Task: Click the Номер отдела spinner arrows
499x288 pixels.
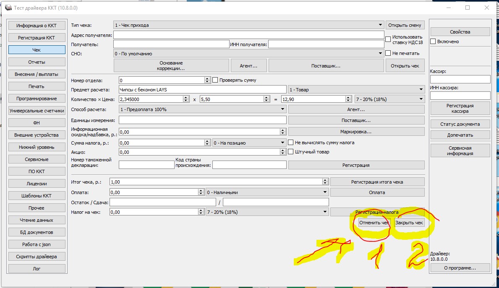Action: (x=207, y=80)
